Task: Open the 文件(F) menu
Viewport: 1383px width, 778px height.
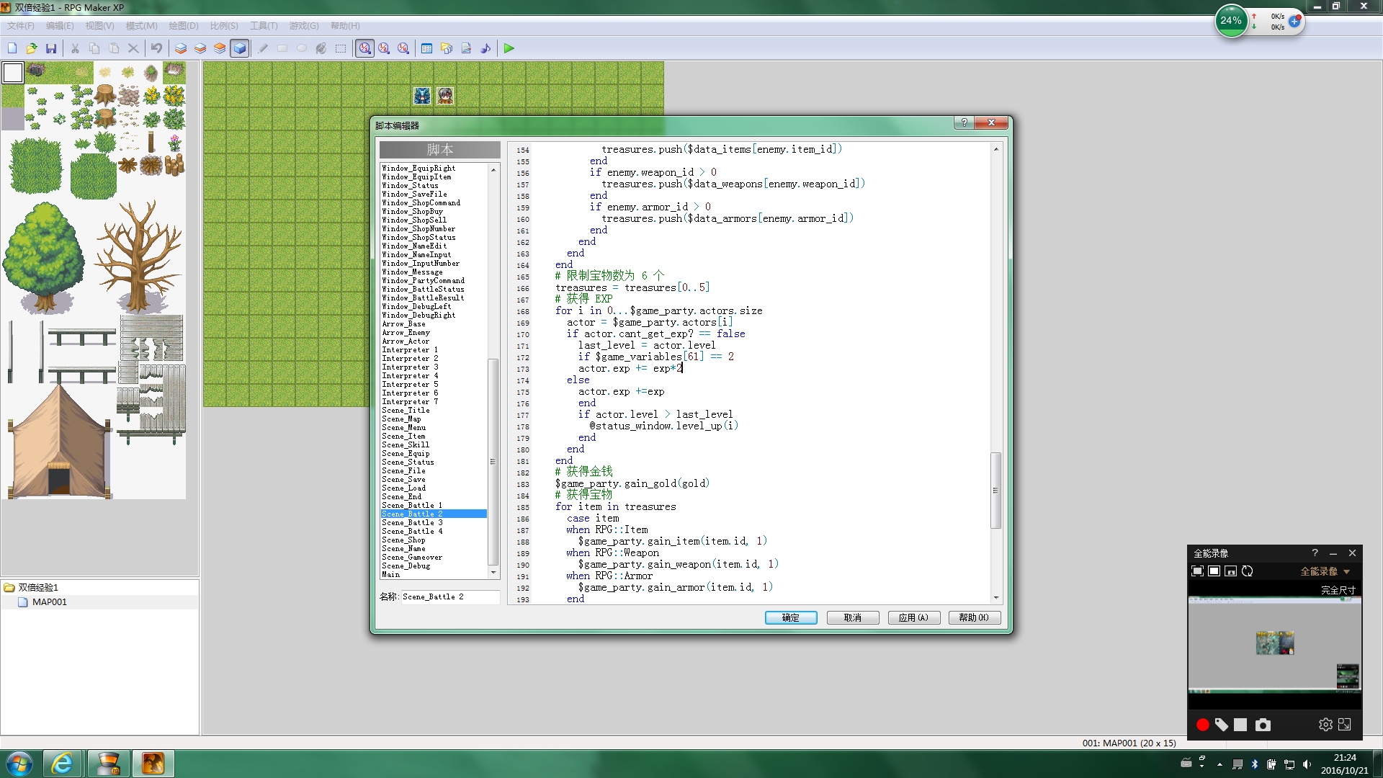Action: 21,26
